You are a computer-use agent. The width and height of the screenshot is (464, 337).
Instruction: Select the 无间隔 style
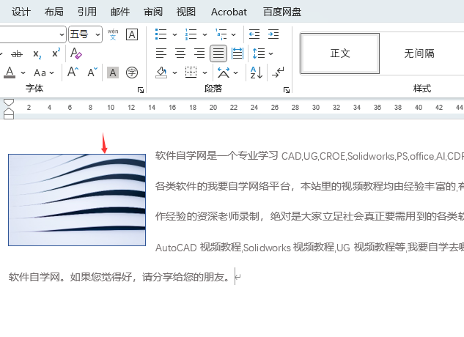click(419, 53)
